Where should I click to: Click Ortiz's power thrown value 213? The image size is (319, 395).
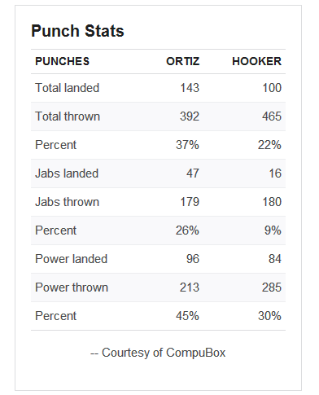coord(190,287)
